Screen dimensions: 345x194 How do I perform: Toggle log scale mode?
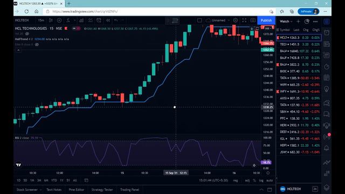(261, 181)
